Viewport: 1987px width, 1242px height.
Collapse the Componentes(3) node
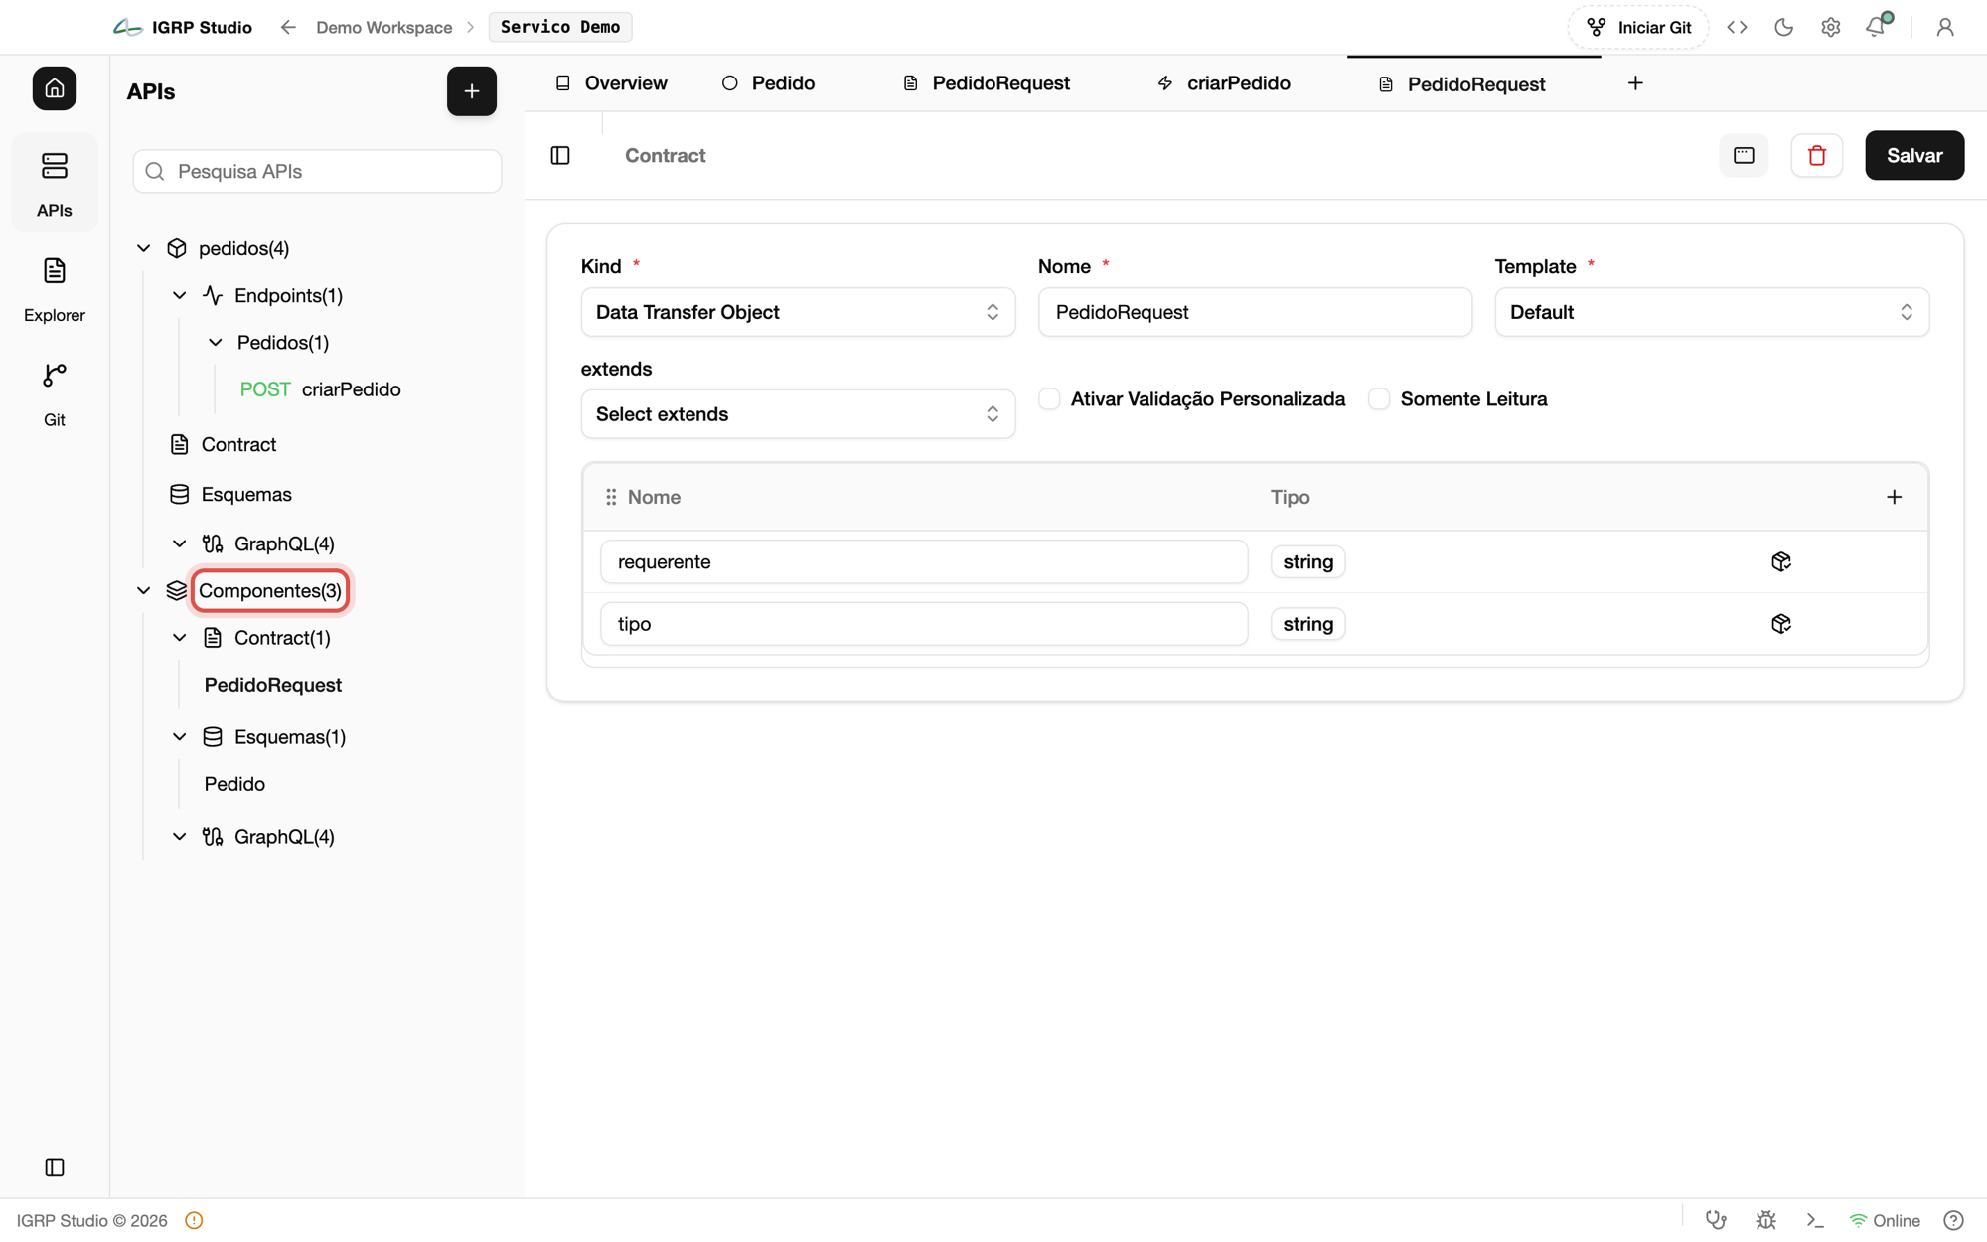pyautogui.click(x=144, y=591)
